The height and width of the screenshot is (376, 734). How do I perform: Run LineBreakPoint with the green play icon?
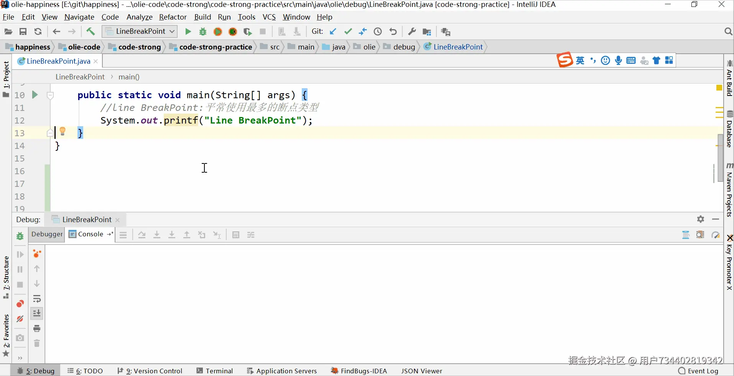(188, 31)
